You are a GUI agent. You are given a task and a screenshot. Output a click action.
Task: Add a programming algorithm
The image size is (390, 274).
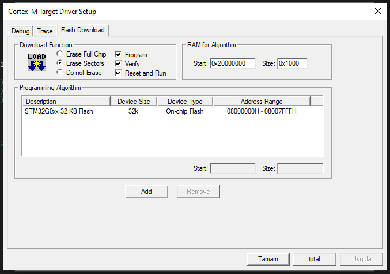coord(146,192)
